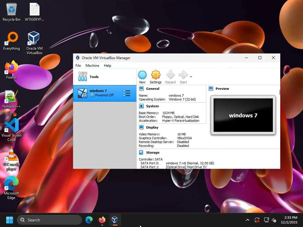Click the Display section header
303x227 pixels.
[x=152, y=127]
